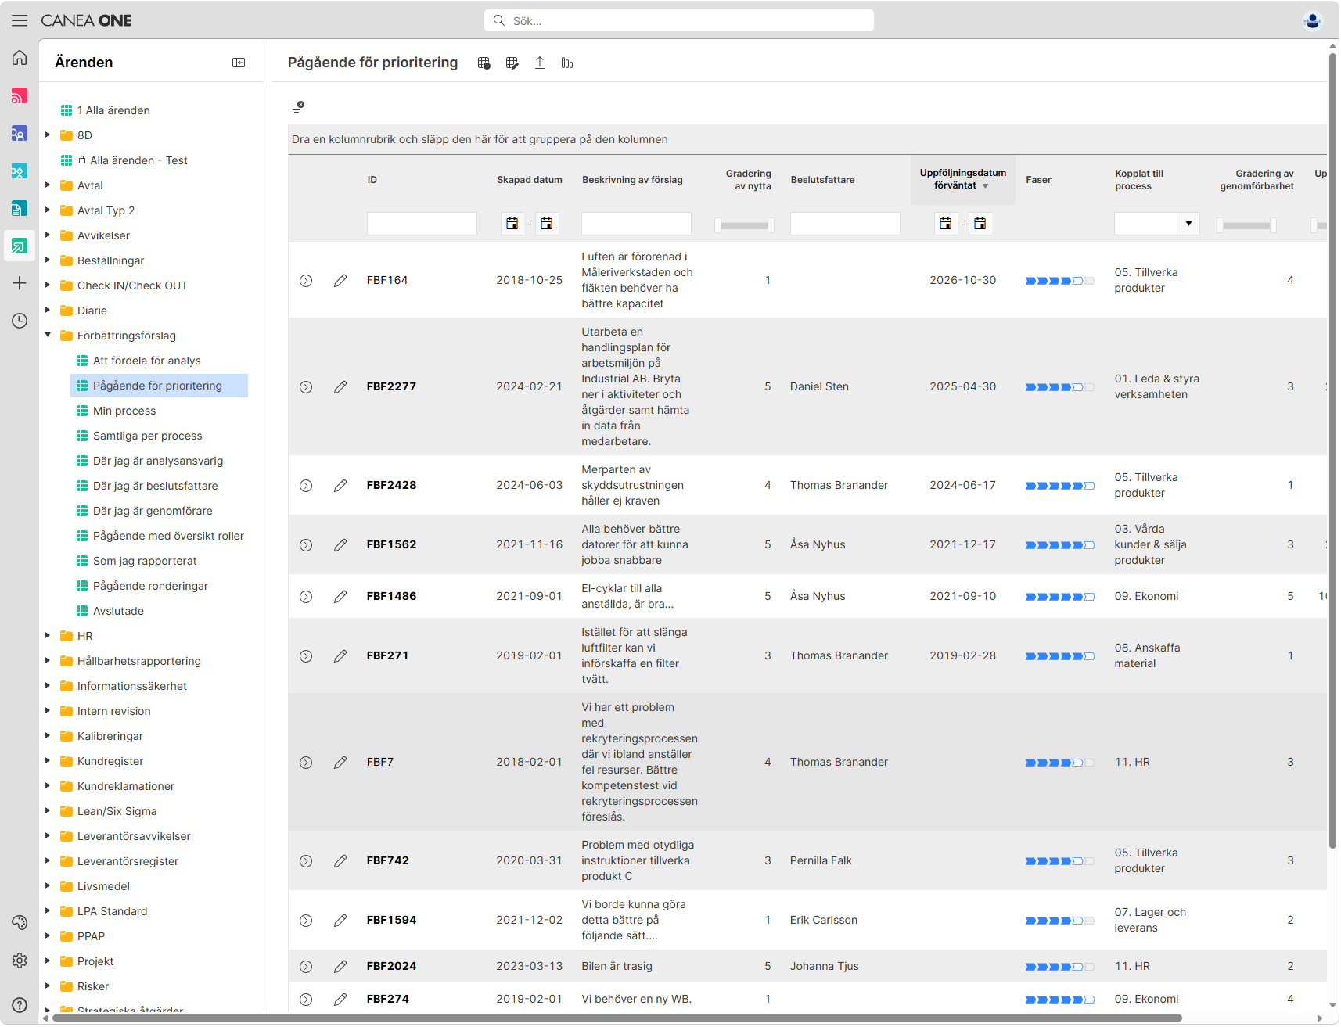Expand the Kundreklamationer folder

(48, 786)
